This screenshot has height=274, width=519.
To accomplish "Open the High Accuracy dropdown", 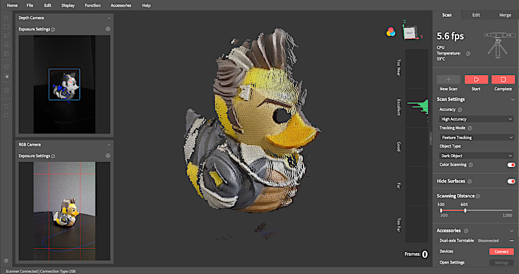I will pyautogui.click(x=477, y=119).
